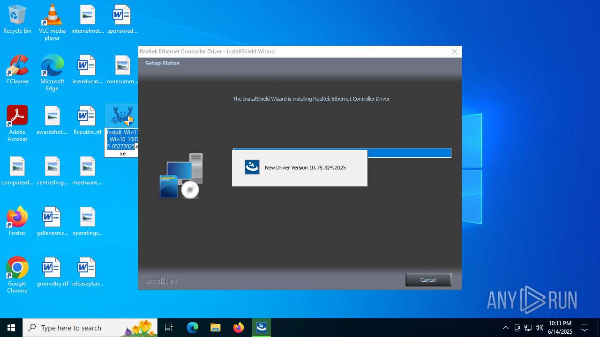600x337 pixels.
Task: Open File Explorer from the taskbar
Action: click(215, 328)
